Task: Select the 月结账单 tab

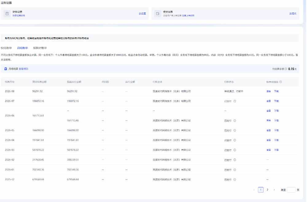Action: coord(22,48)
